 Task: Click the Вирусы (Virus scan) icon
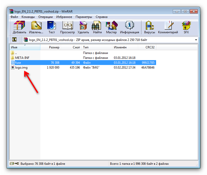coord(150,25)
